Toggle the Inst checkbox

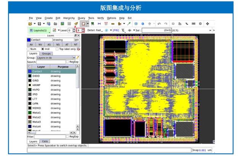42,49
